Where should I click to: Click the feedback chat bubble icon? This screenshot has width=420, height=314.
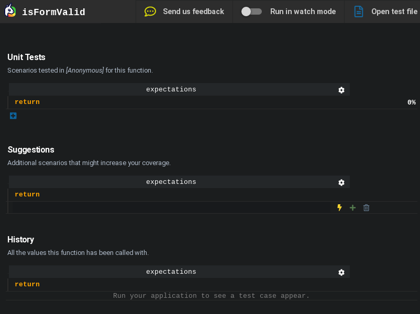tap(150, 11)
